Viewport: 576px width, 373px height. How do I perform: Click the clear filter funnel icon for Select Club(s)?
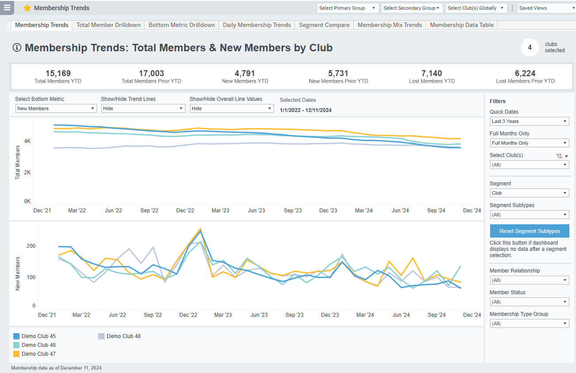click(x=559, y=156)
